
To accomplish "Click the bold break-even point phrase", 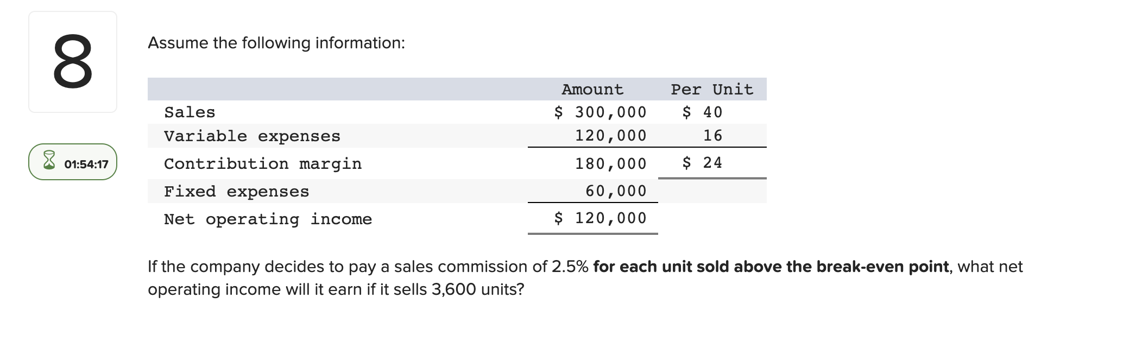I will [771, 267].
